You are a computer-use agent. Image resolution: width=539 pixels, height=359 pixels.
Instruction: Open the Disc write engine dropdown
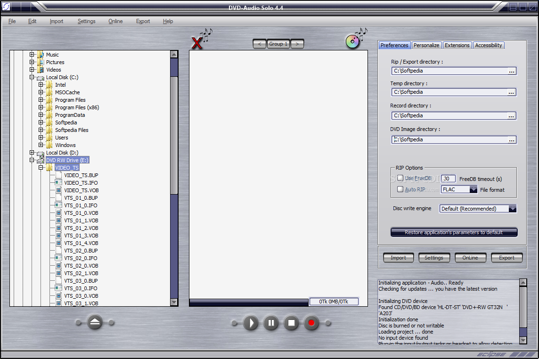[x=513, y=208]
